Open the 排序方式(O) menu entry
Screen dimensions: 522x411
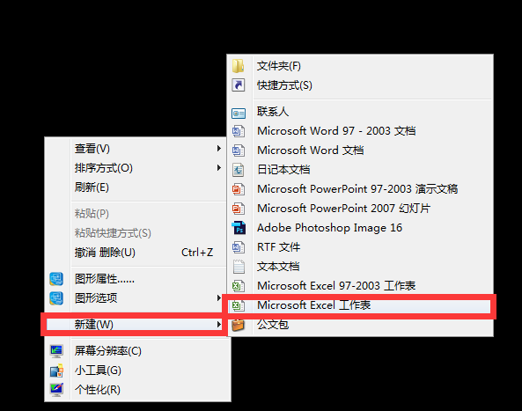tap(136, 168)
